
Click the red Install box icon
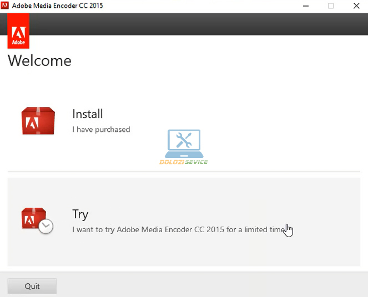coord(38,121)
